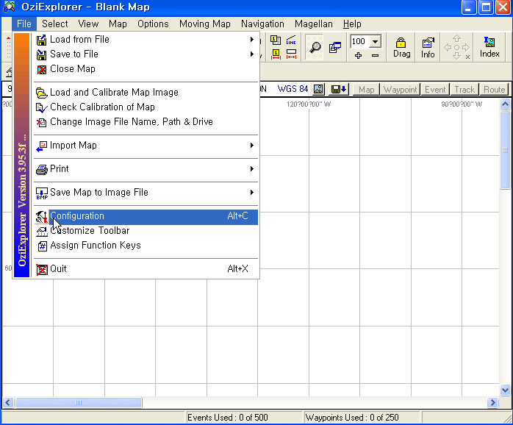Image resolution: width=513 pixels, height=425 pixels.
Task: Click the Customize Toolbar icon
Action: pos(42,232)
